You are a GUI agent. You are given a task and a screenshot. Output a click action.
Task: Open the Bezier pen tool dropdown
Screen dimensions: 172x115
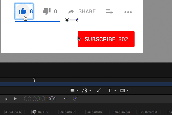[90, 90]
